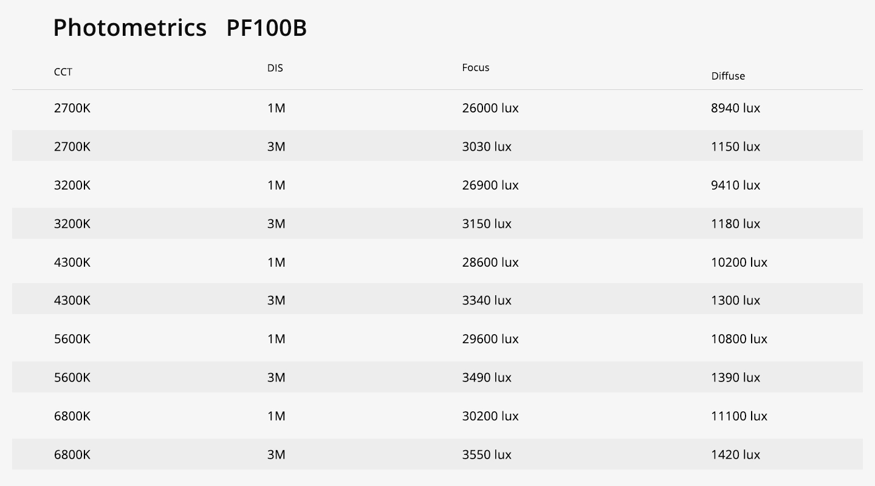Select the 28600 lux focus value

point(490,262)
